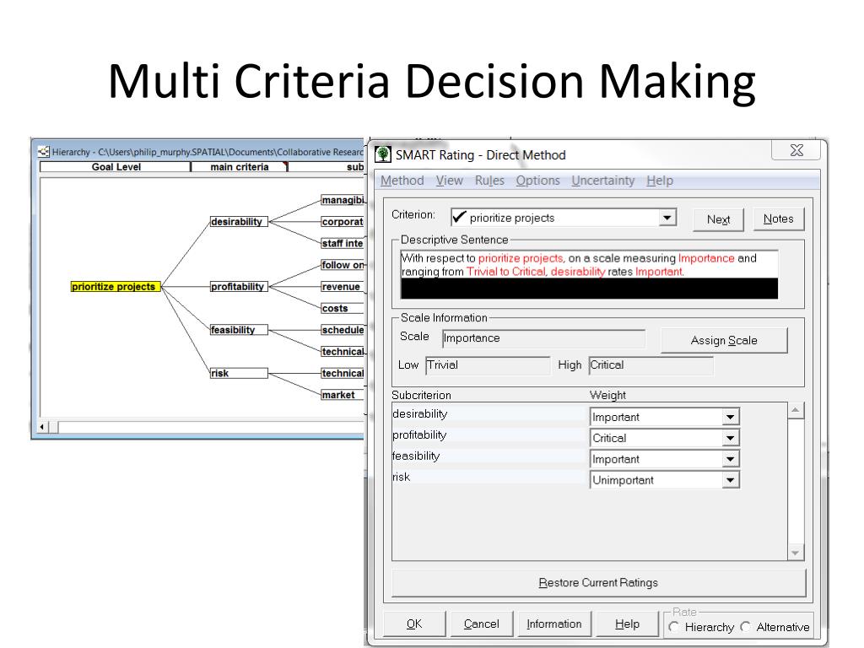864x648 pixels.
Task: Click the bottom Help button
Action: (627, 624)
